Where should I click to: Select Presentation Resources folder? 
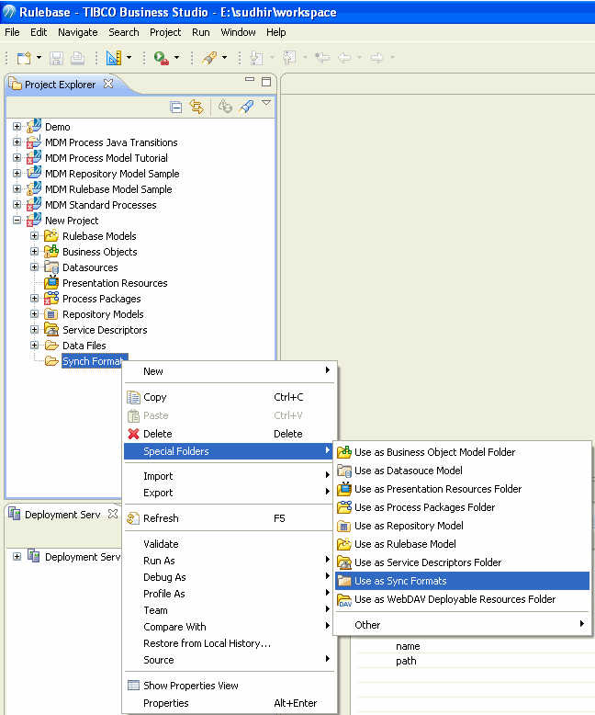tap(115, 283)
